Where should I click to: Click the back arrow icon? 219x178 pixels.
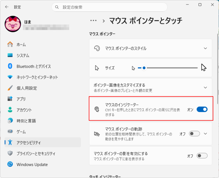[x=7, y=7]
